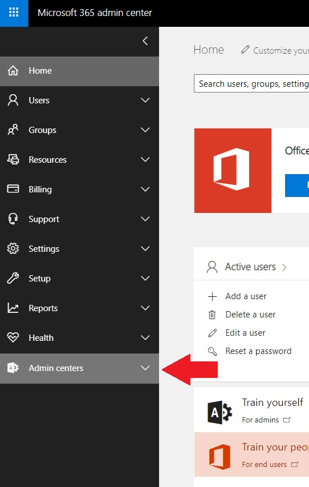309x487 pixels.
Task: Open Support in the navigation menu
Action: tap(79, 219)
